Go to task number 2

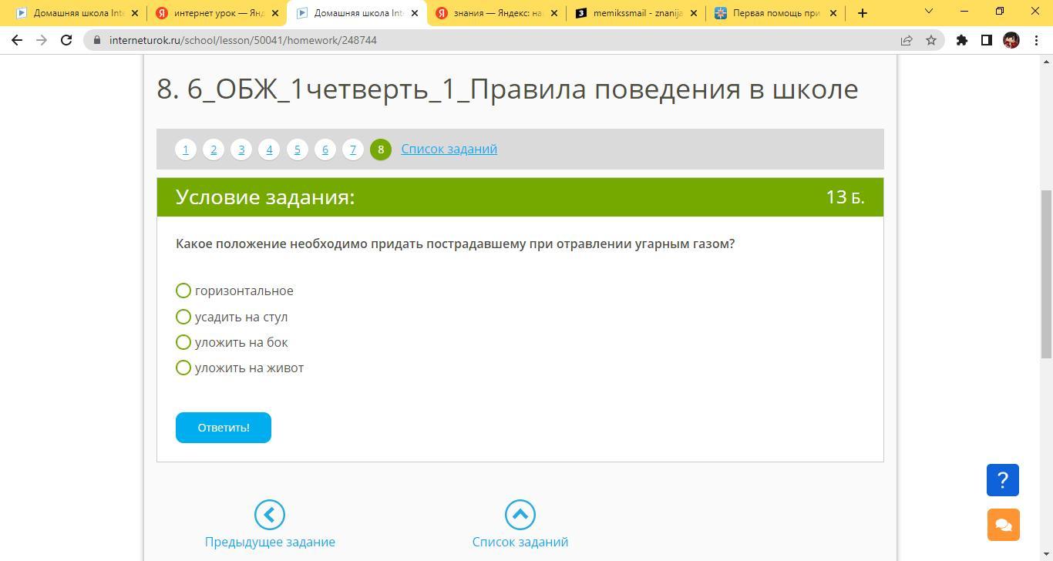coord(214,149)
